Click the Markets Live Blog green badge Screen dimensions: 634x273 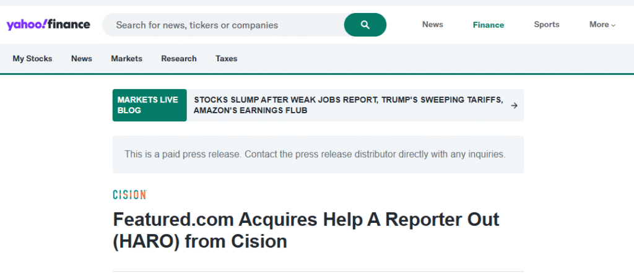(x=149, y=105)
